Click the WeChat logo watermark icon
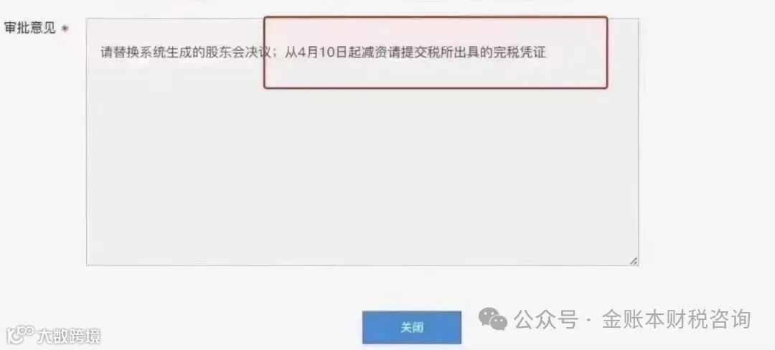775x350 pixels. (x=492, y=319)
